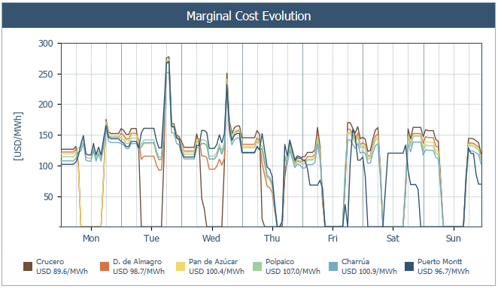498x289 pixels.
Task: Click the Puerto Montt dark blue swatch
Action: click(409, 266)
